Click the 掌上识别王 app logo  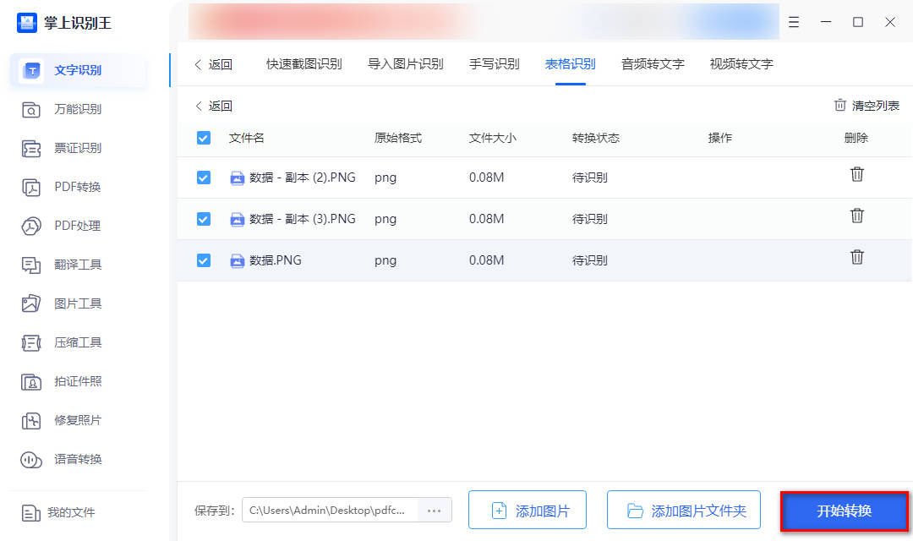point(27,23)
